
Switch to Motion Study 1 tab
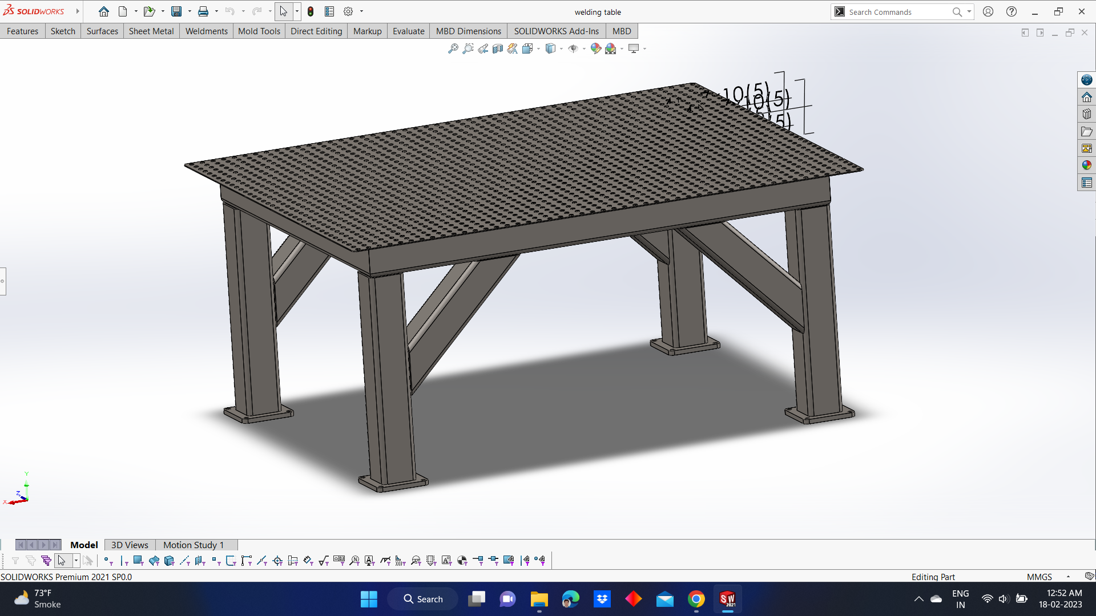coord(194,545)
